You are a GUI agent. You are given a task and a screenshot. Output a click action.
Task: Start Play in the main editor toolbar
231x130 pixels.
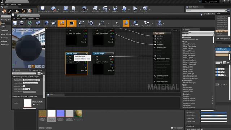coord(135,9)
